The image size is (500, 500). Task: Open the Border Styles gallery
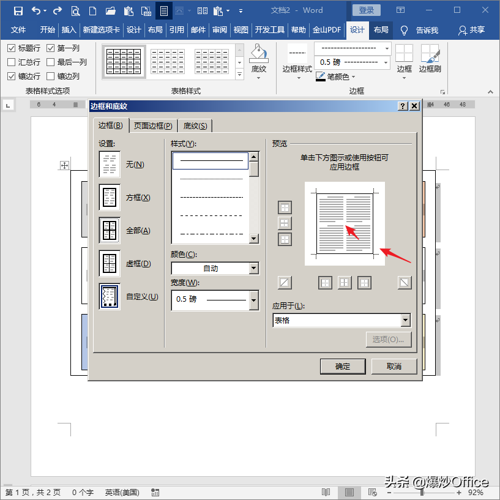(x=297, y=61)
